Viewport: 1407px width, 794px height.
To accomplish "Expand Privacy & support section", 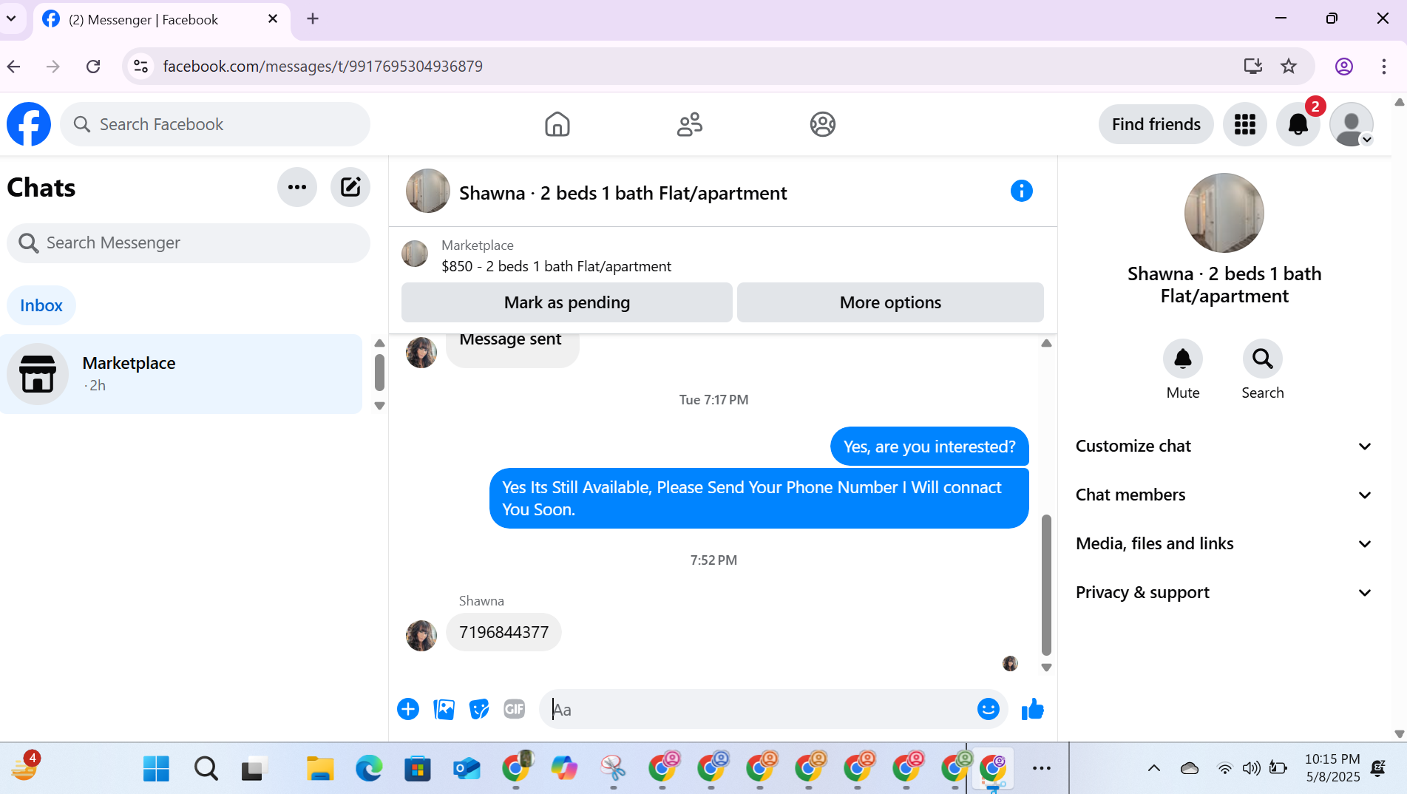I will click(1224, 592).
